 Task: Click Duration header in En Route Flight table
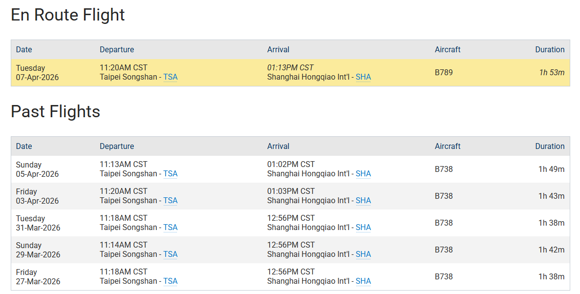[x=549, y=50]
